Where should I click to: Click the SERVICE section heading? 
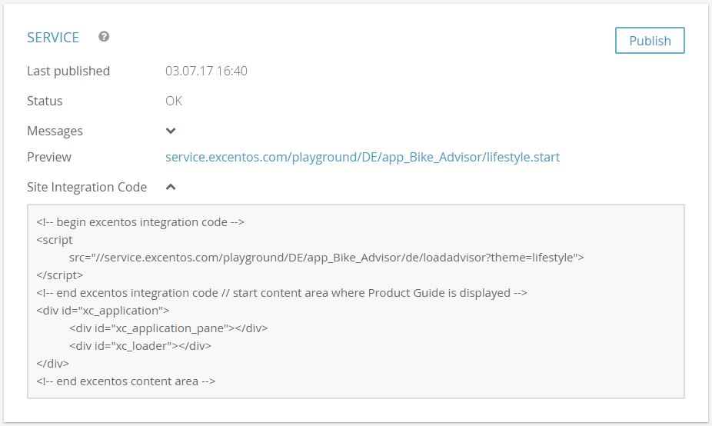[53, 37]
